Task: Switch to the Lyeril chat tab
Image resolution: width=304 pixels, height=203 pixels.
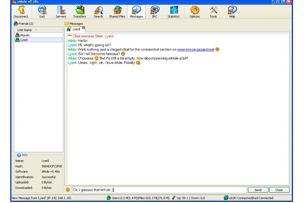Action: [x=75, y=29]
